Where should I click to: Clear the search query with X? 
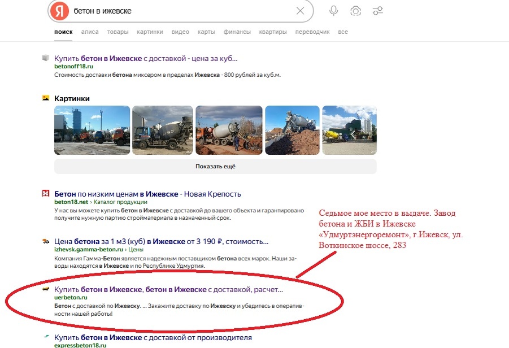301,11
